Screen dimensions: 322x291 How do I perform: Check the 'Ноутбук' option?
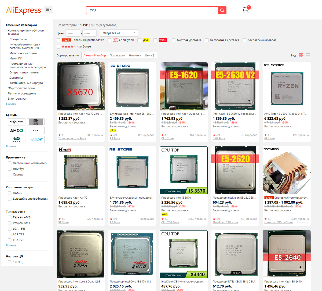10,169
